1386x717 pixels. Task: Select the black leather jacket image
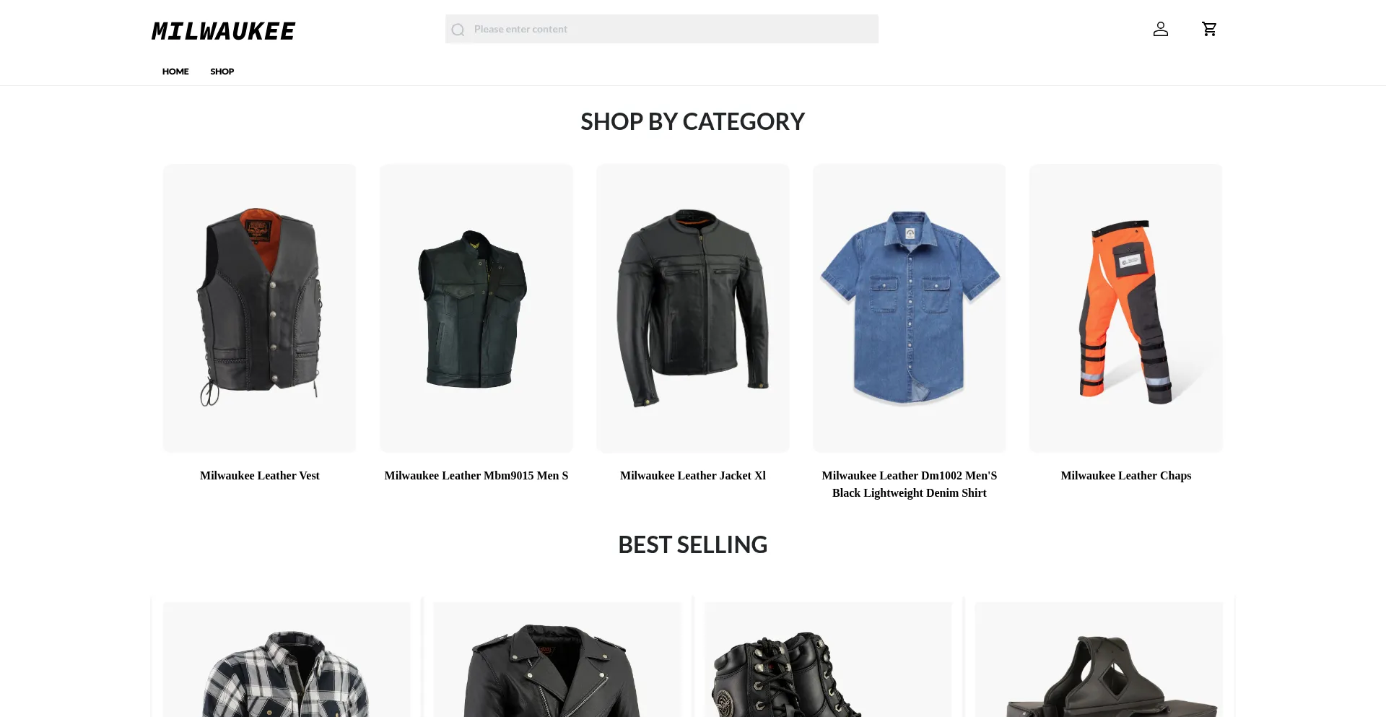pos(693,308)
